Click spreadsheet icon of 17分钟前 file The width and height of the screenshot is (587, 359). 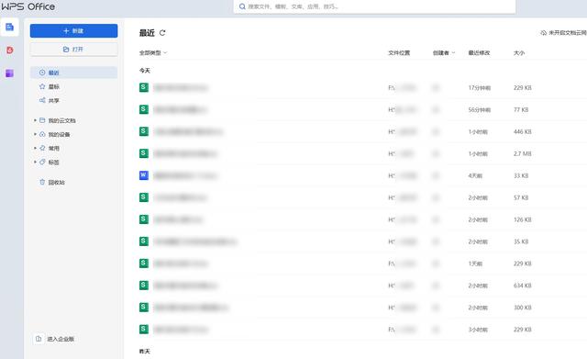click(x=144, y=87)
